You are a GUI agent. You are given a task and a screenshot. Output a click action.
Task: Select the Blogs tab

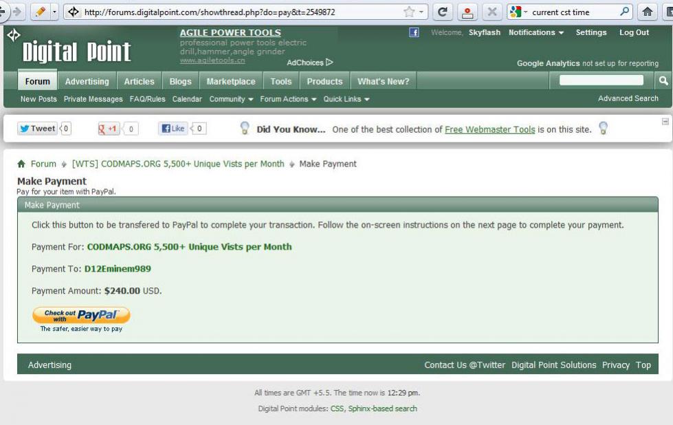point(180,81)
